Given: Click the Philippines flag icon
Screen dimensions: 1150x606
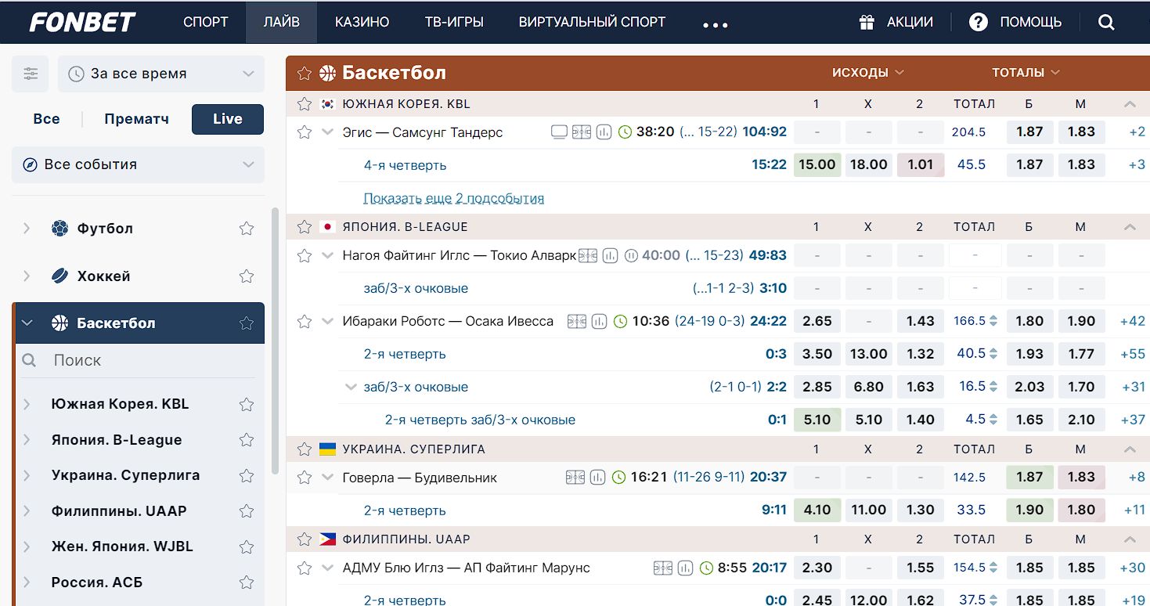Looking at the screenshot, I should tap(327, 539).
